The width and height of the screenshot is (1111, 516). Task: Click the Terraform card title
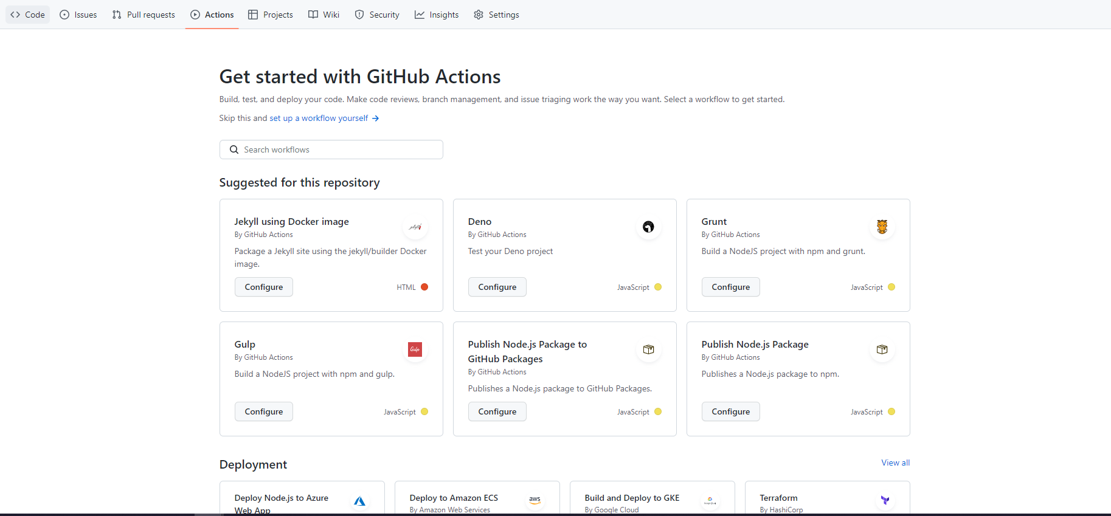pyautogui.click(x=778, y=498)
